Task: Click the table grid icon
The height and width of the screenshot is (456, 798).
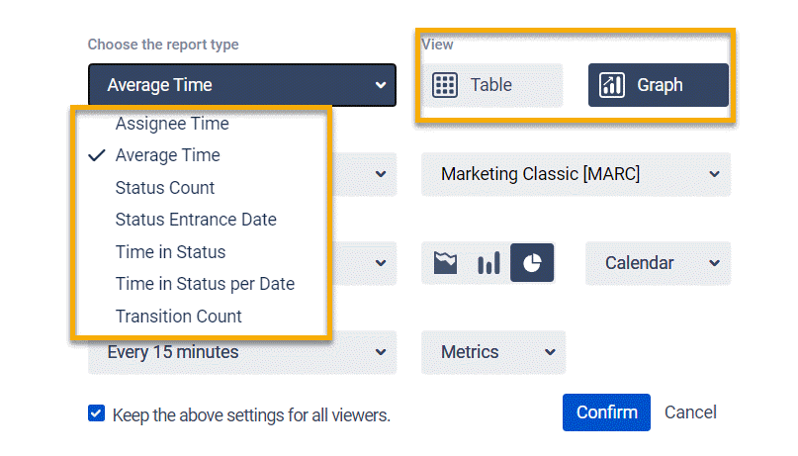Action: coord(445,85)
